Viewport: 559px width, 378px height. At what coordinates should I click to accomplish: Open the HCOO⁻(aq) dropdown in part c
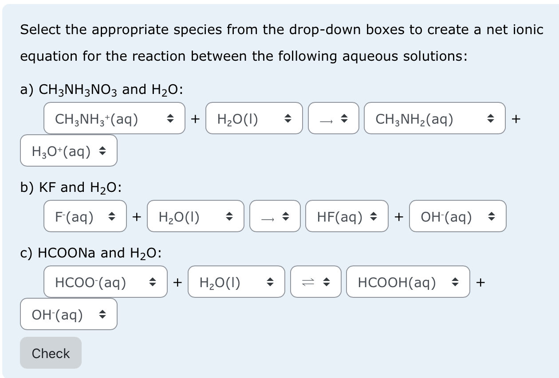point(105,282)
